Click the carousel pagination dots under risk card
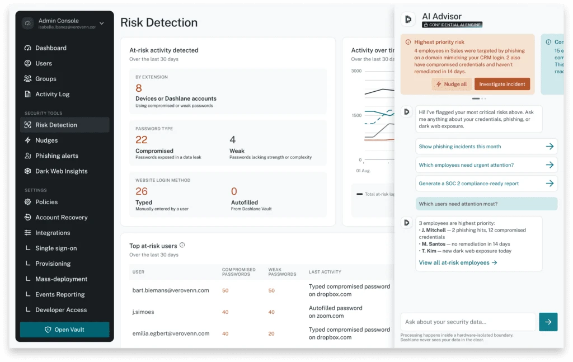This screenshot has width=573, height=362. pyautogui.click(x=478, y=98)
